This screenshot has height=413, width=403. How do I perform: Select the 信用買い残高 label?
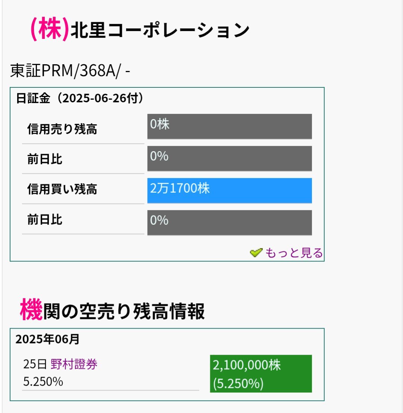[62, 189]
